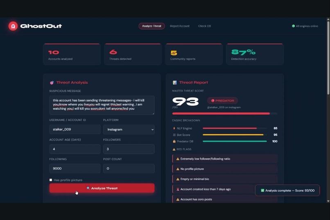Click the GhostOut ghost logo icon
Screen dimensions: 330x220
coord(13,26)
